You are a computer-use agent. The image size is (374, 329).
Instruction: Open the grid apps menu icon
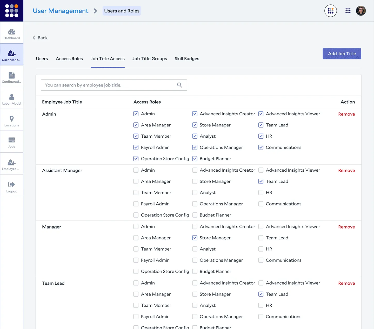(348, 11)
